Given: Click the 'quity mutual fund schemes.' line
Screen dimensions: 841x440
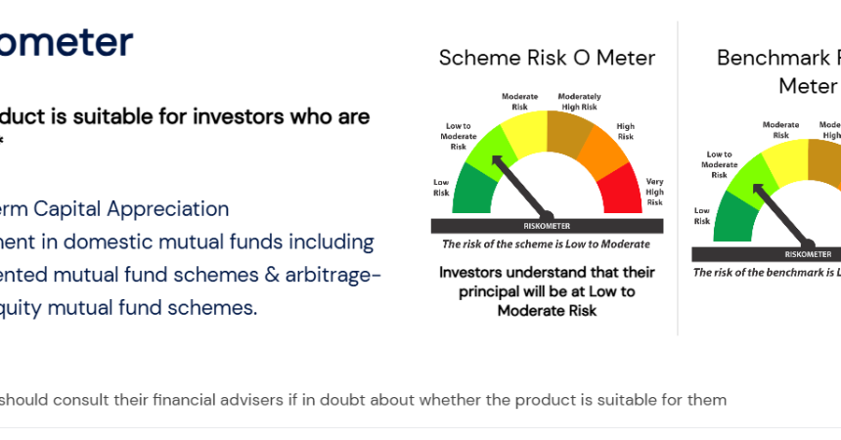Looking at the screenshot, I should point(129,308).
